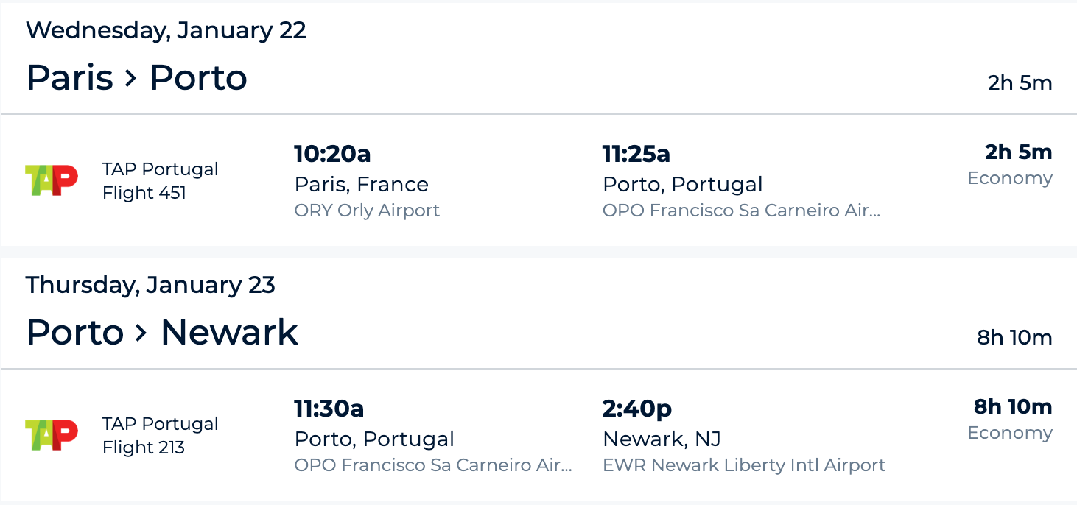Click the chevron arrow in Paris > Porto

click(131, 78)
